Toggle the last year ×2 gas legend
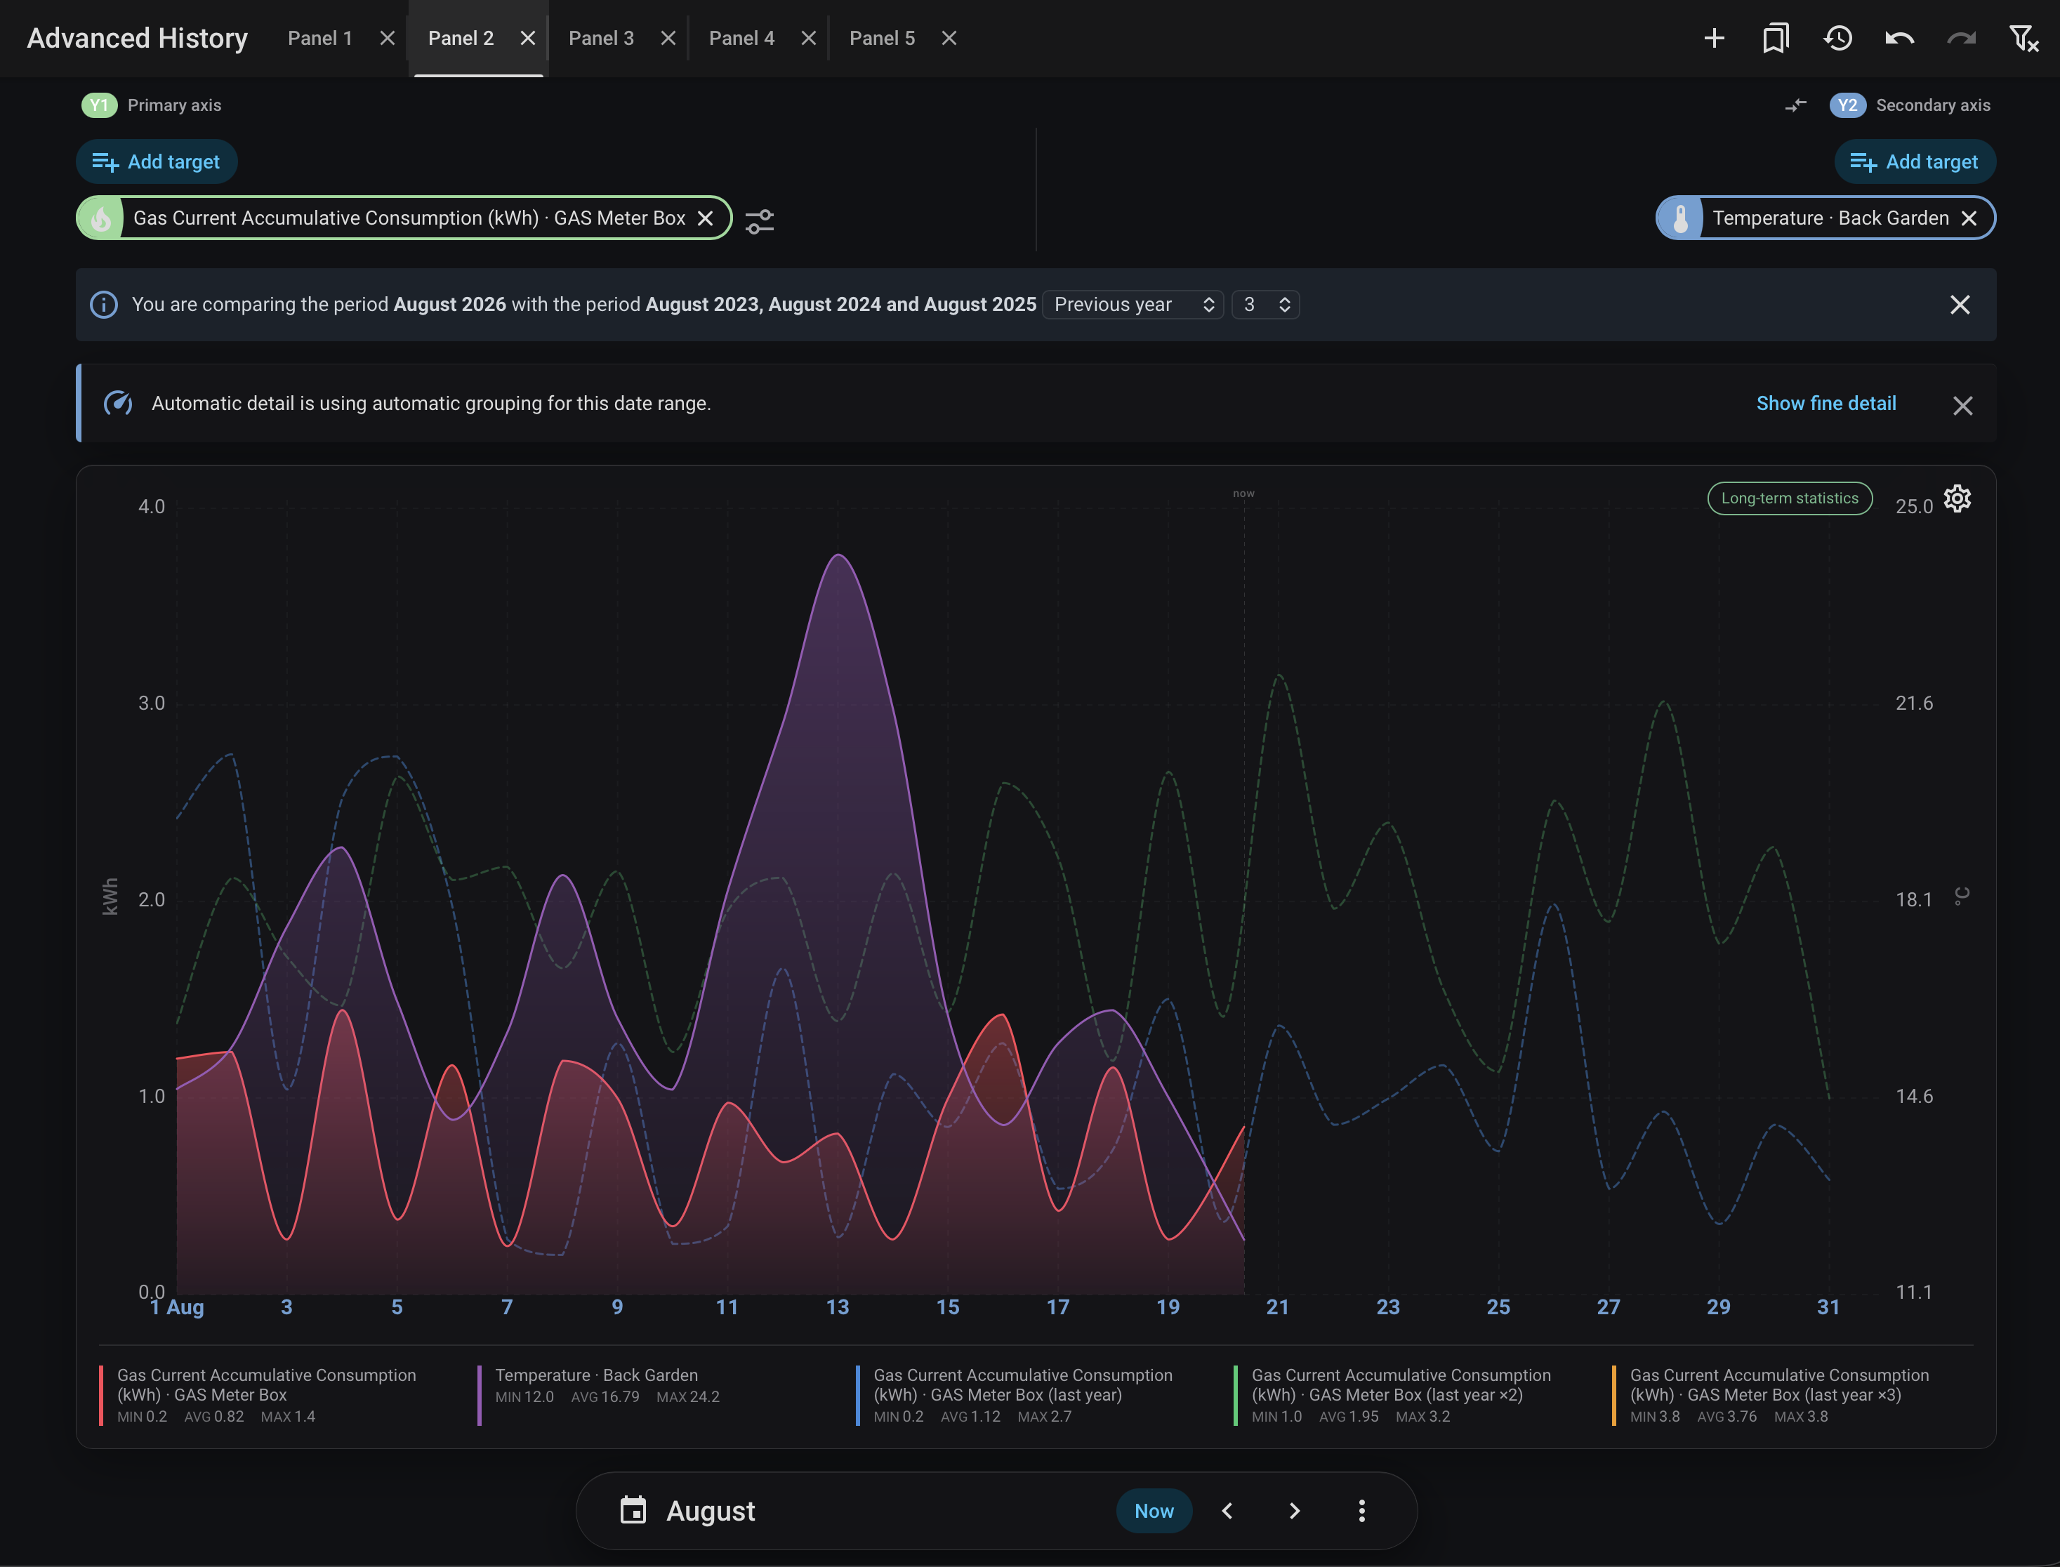The width and height of the screenshot is (2060, 1567). click(x=1401, y=1396)
